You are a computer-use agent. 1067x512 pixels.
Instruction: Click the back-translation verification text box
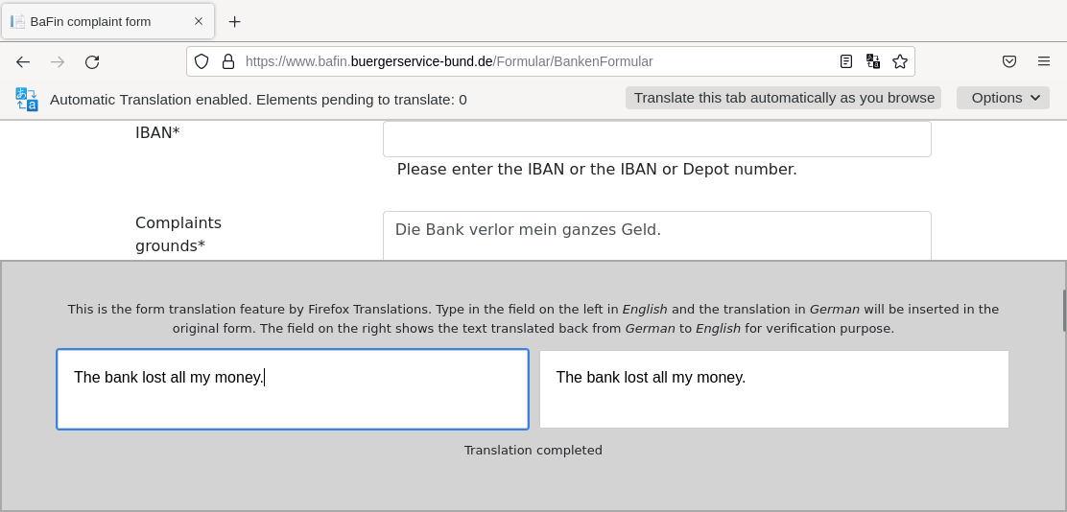[773, 389]
